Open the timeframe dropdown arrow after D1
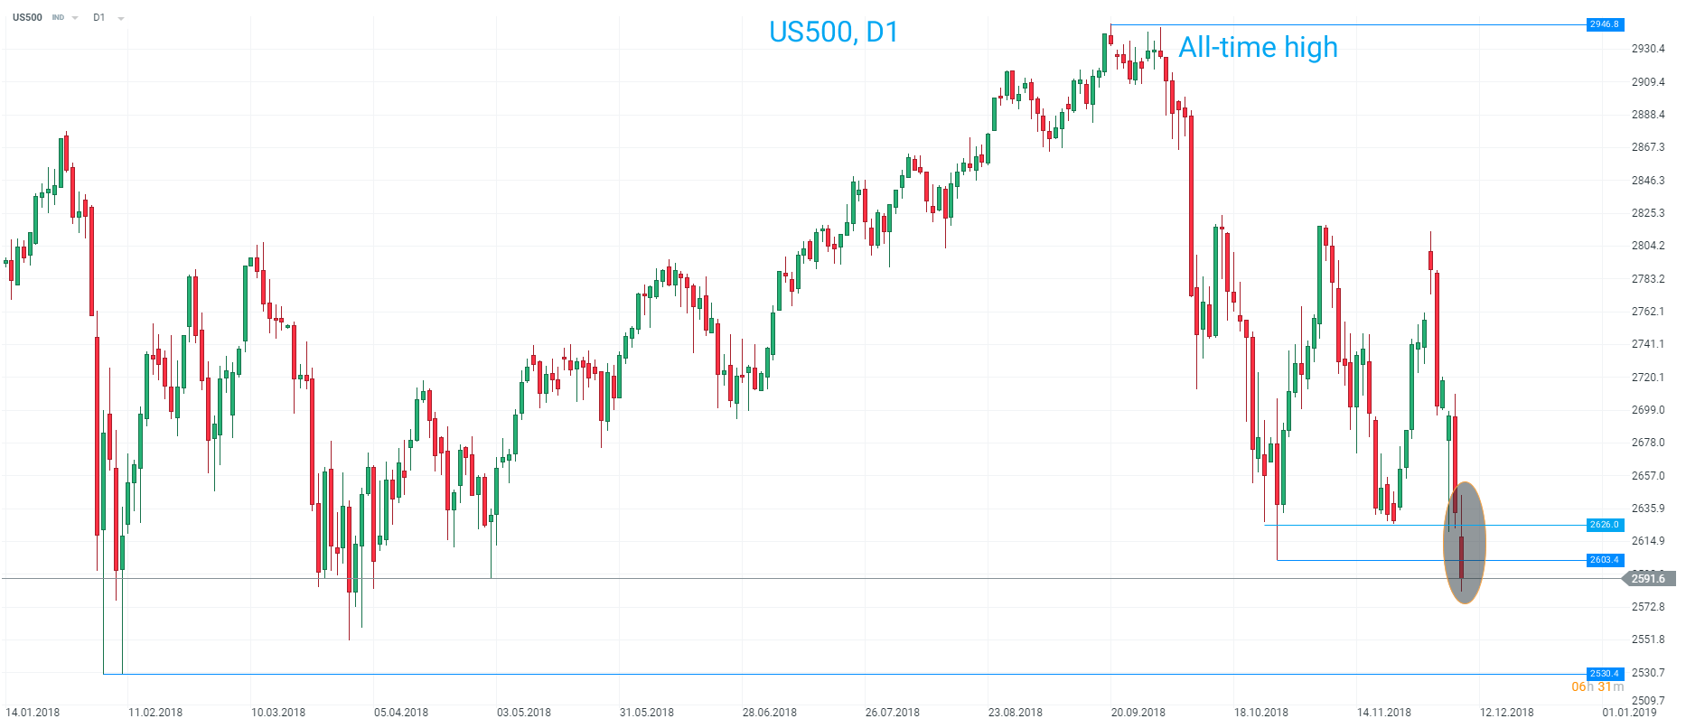Viewport: 1686px width, 728px height. coord(121,18)
